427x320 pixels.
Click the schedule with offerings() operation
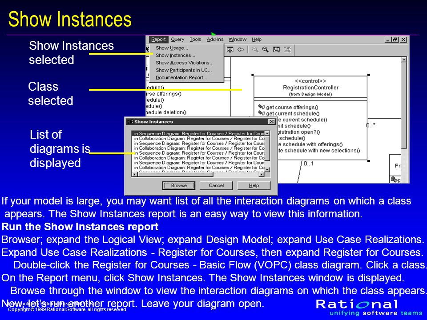point(310,144)
